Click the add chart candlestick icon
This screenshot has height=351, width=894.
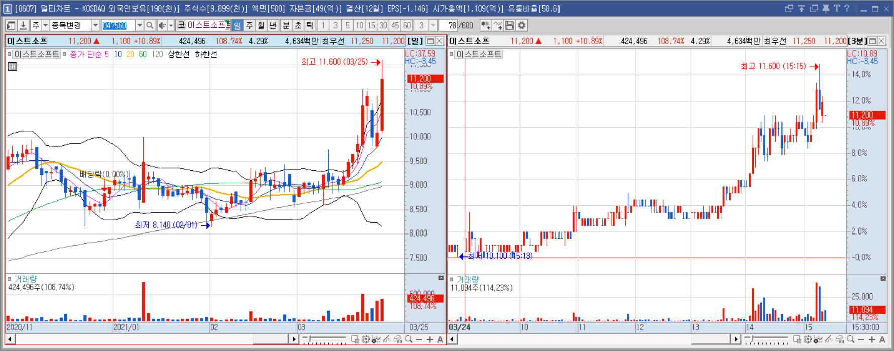click(485, 25)
